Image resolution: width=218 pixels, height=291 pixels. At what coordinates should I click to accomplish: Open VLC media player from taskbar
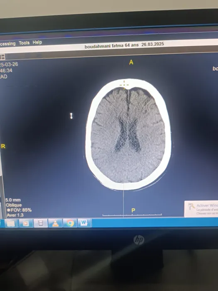pyautogui.click(x=55, y=223)
